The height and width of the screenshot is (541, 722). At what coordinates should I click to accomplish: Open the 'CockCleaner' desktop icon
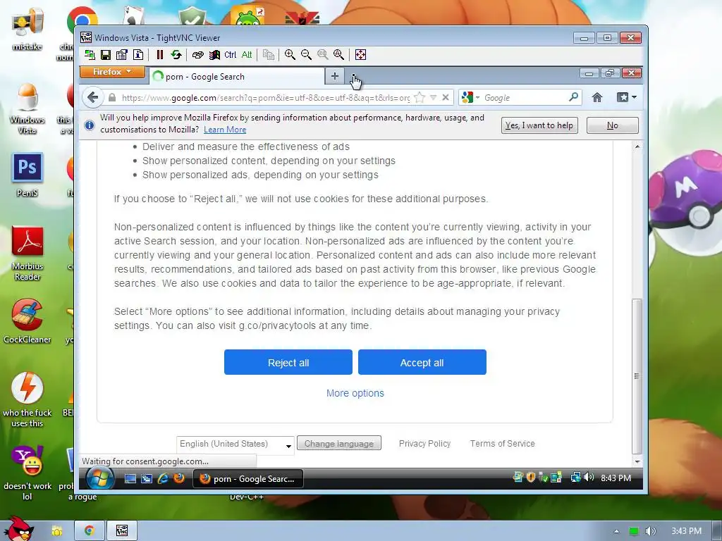(27, 321)
